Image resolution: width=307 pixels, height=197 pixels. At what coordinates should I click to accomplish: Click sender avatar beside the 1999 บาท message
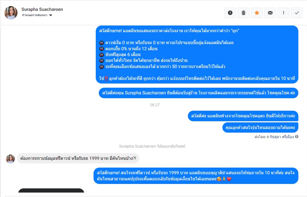pos(10,159)
